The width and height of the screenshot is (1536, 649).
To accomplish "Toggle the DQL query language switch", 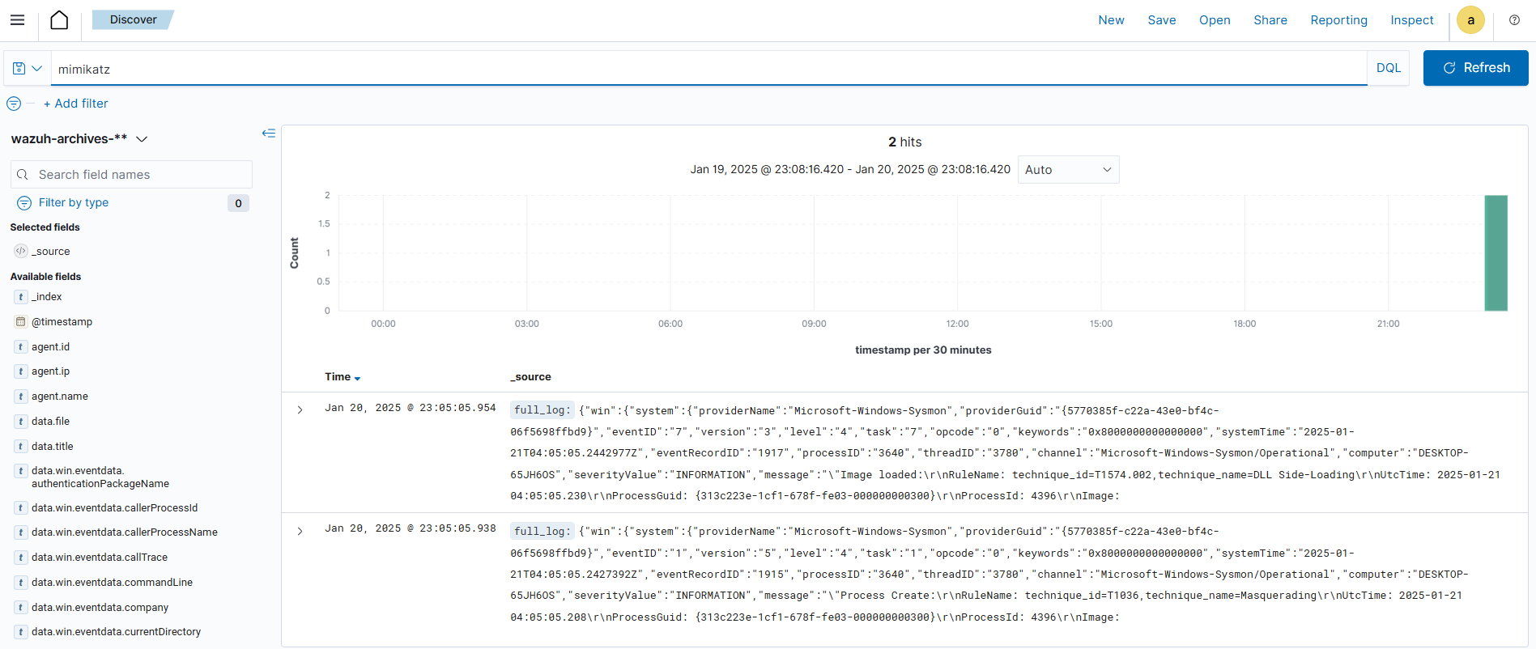I will tap(1388, 68).
